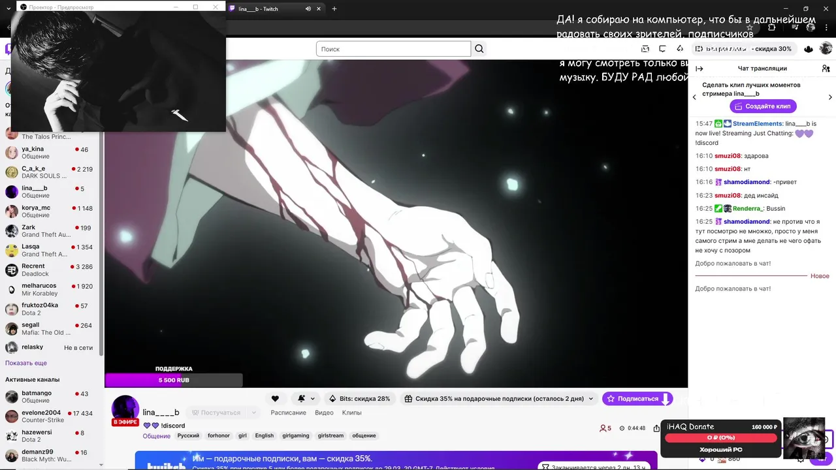Open the black hat Prime Loot icon

[809, 49]
